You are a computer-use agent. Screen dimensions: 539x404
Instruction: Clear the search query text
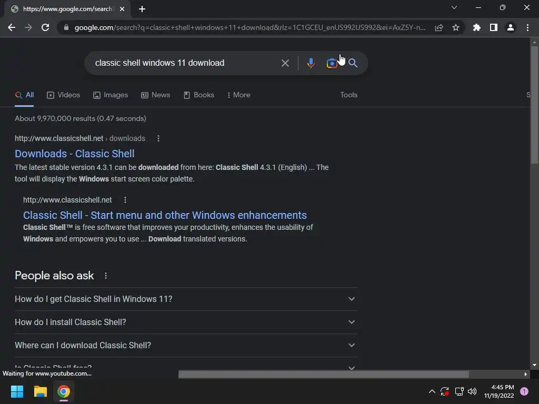pos(285,63)
